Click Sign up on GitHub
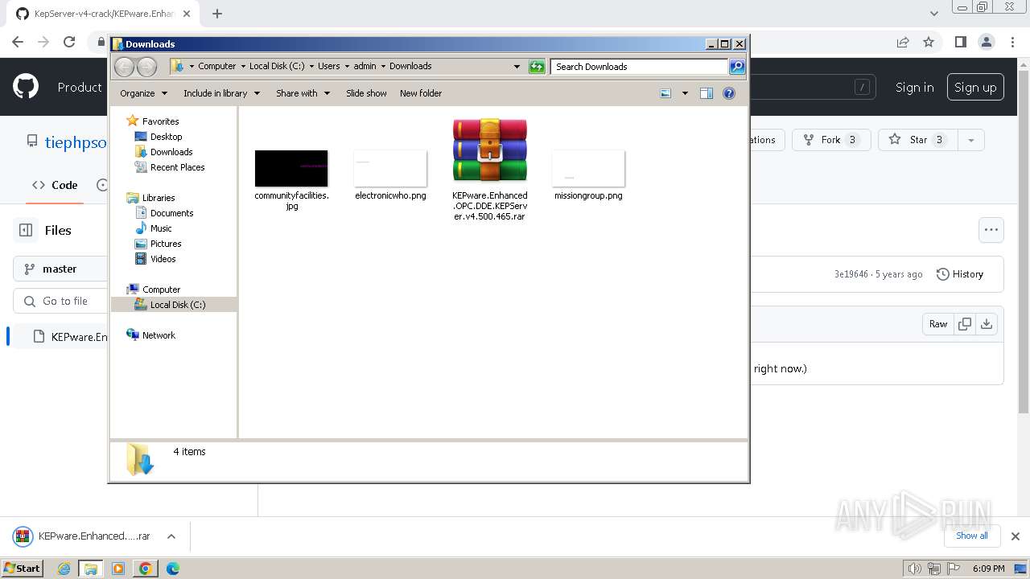The height and width of the screenshot is (579, 1030). click(975, 88)
